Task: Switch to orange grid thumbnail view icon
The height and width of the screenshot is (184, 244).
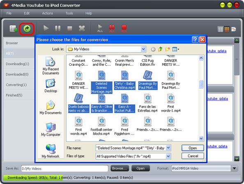Action: click(227, 29)
